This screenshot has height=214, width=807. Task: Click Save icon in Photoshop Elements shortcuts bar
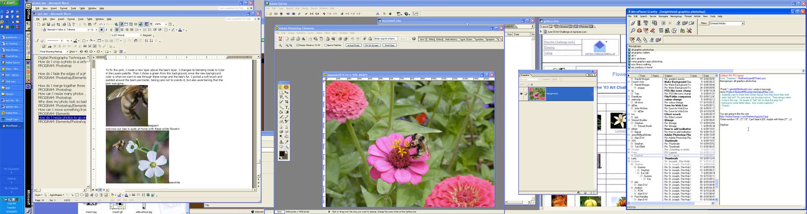pyautogui.click(x=310, y=39)
